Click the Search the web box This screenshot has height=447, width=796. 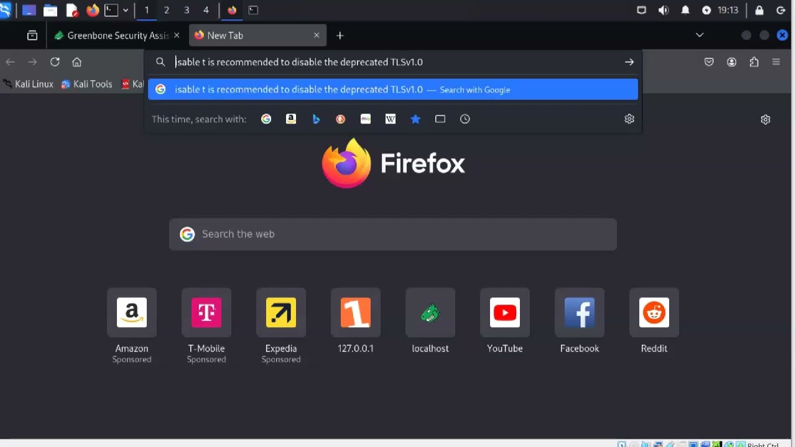coord(393,234)
